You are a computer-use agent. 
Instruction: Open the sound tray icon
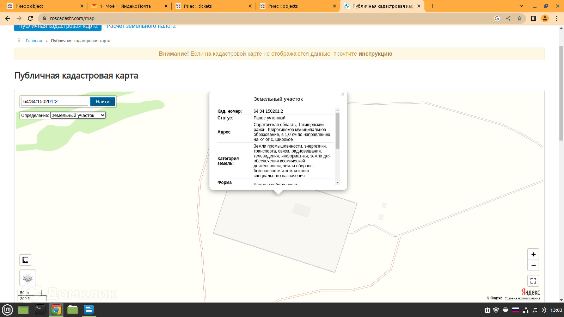[535, 310]
